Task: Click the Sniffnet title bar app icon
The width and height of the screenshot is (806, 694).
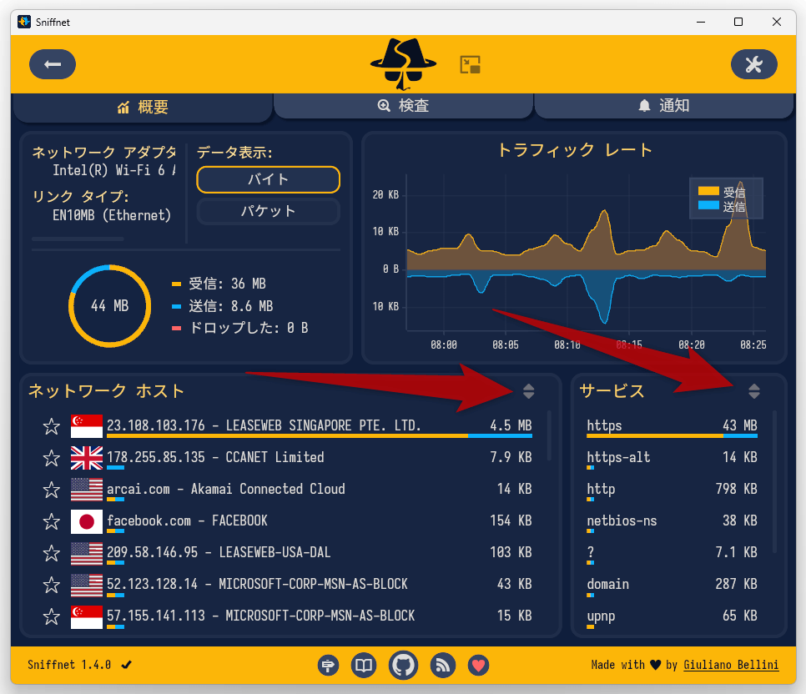Action: [23, 22]
